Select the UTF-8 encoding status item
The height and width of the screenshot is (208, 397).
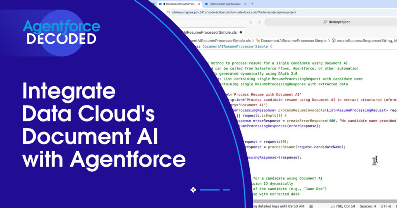[386, 206]
